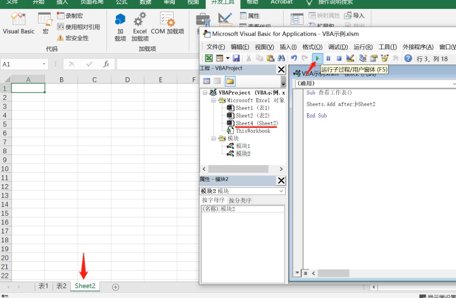Switch to 按字母序 properties tab
The image size is (456, 298).
coord(213,200)
